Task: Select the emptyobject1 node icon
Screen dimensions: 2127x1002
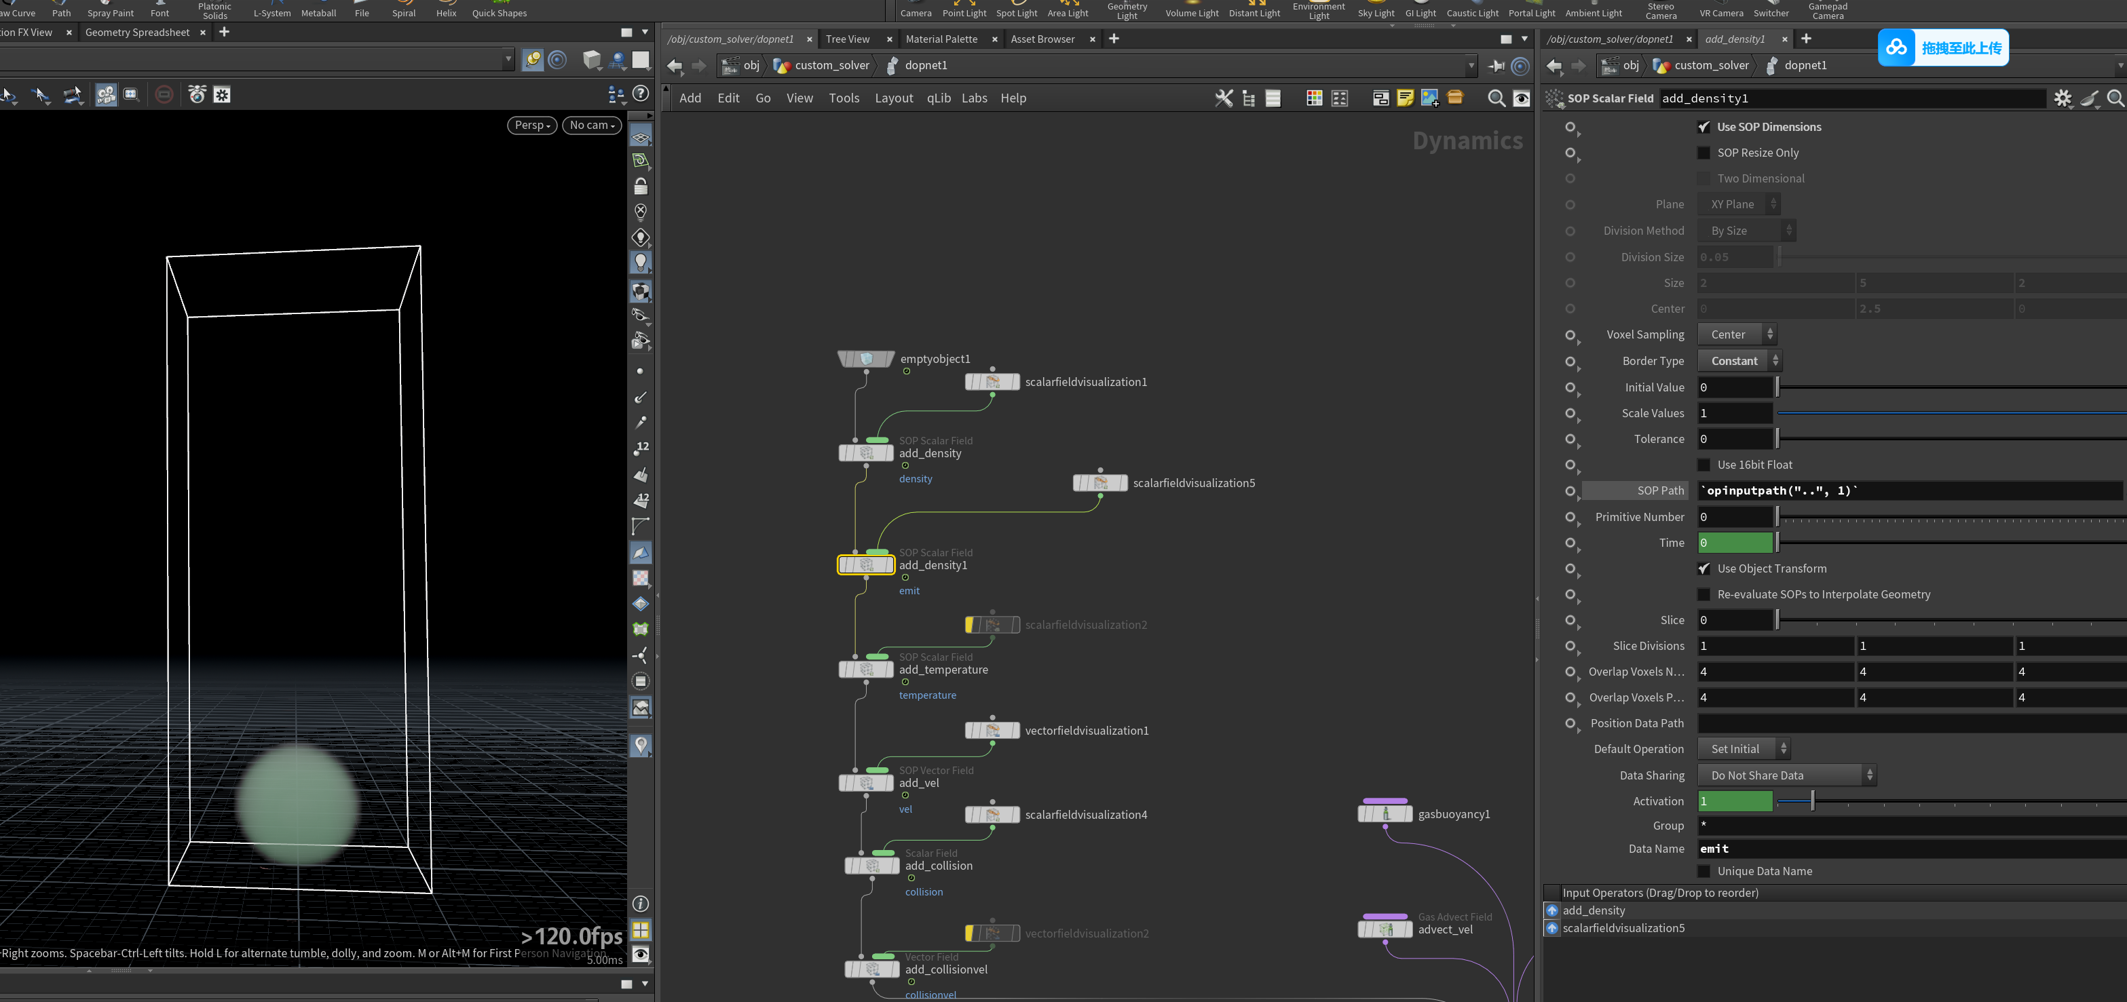Action: pyautogui.click(x=866, y=359)
